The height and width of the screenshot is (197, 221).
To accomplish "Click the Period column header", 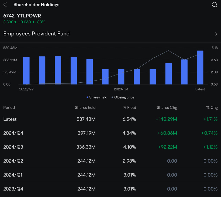I will [x=9, y=107].
